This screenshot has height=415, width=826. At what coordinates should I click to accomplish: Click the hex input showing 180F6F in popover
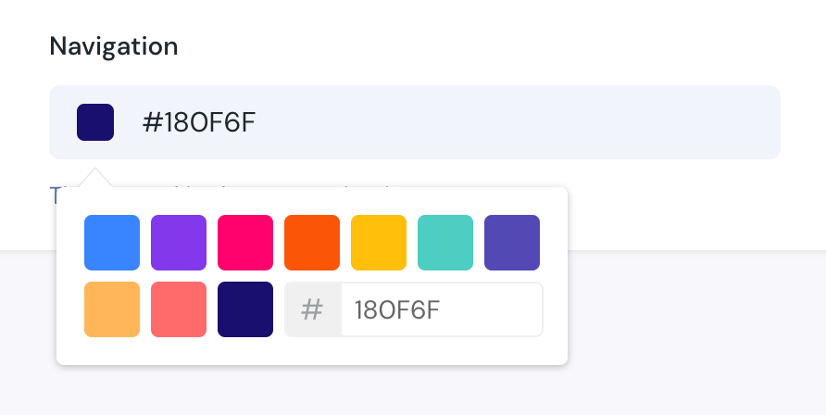(441, 309)
